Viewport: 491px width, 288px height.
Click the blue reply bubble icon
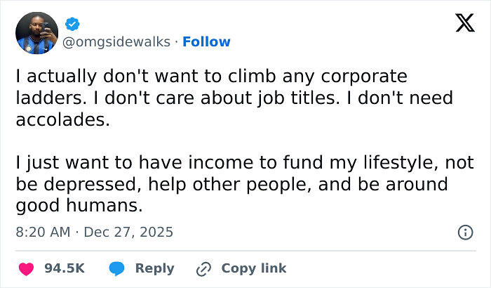[x=118, y=268]
